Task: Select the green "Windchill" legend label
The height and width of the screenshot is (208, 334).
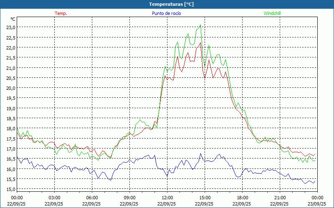Action: 272,13
